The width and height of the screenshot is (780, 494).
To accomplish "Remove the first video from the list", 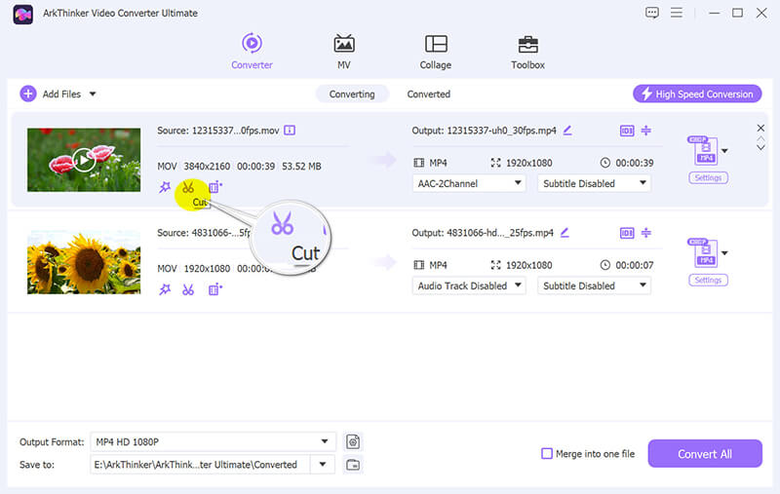I will pos(760,129).
